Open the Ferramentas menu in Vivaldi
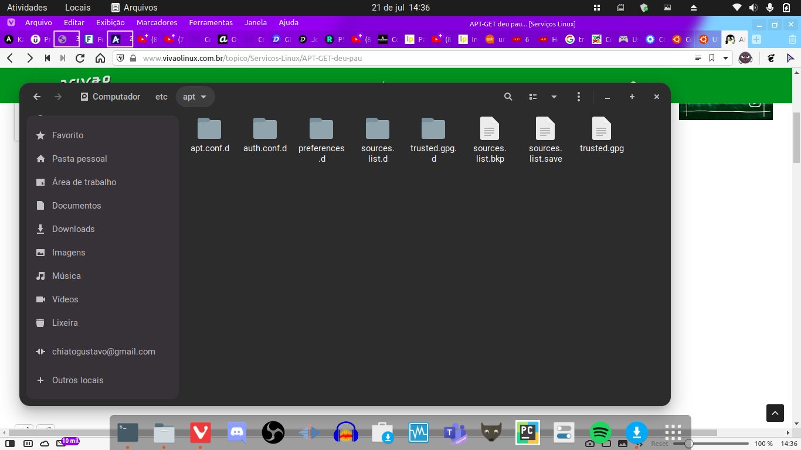This screenshot has width=801, height=450. point(211,23)
